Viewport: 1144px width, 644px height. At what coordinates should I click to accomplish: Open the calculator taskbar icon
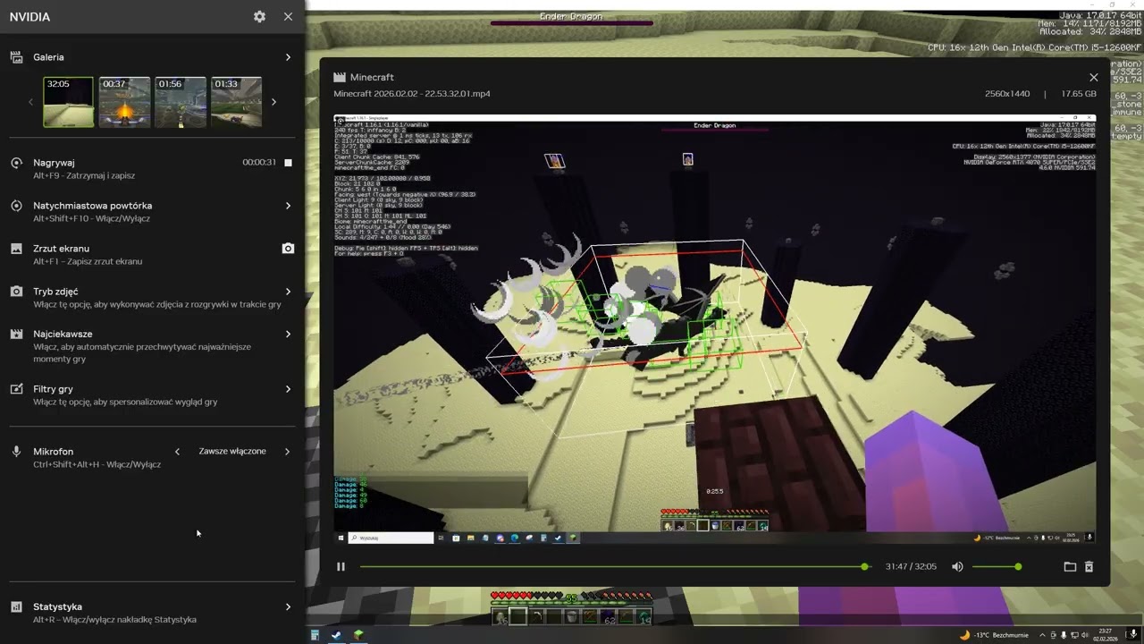pyautogui.click(x=315, y=635)
